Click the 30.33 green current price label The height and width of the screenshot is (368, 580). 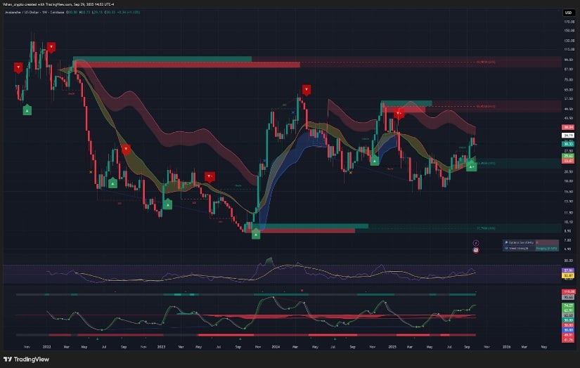coord(568,143)
